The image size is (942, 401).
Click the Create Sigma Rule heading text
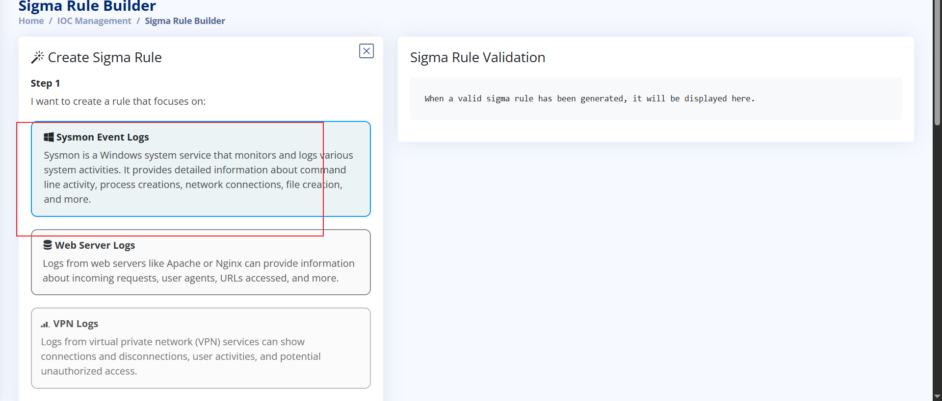[x=105, y=57]
